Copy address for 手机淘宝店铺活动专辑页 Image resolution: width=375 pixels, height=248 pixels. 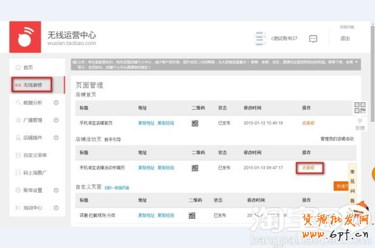(x=146, y=168)
